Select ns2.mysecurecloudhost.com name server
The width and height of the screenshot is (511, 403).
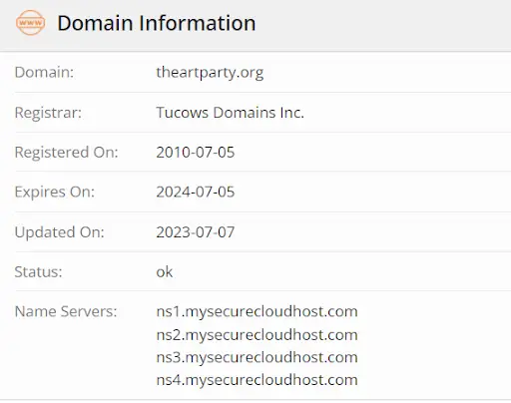256,334
